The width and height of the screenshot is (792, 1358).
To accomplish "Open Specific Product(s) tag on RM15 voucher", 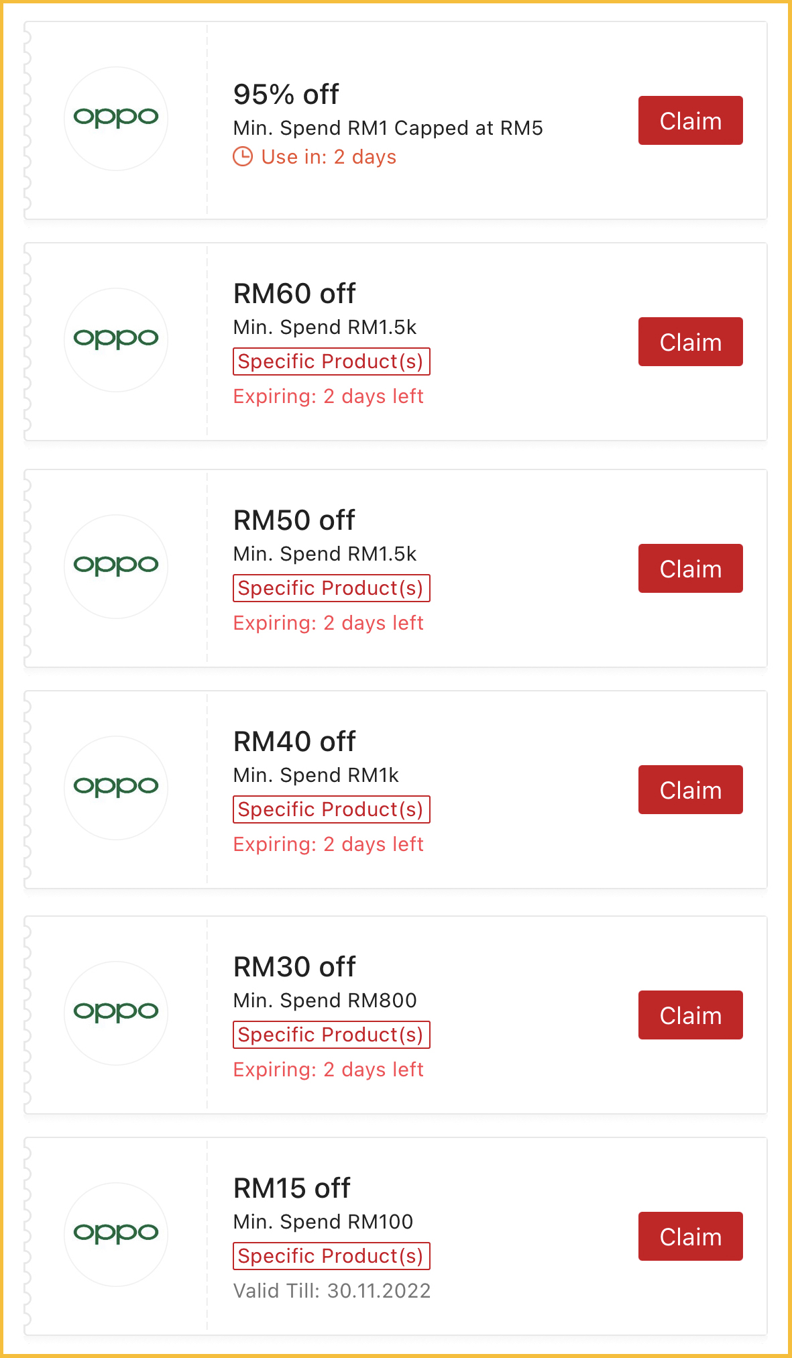I will click(331, 1256).
